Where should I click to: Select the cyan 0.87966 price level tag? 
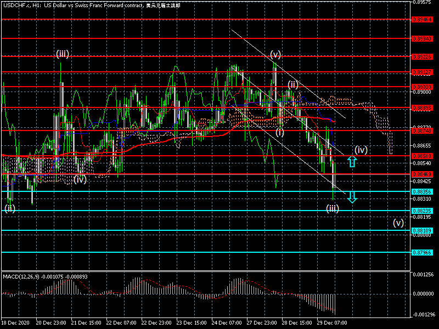(423, 252)
